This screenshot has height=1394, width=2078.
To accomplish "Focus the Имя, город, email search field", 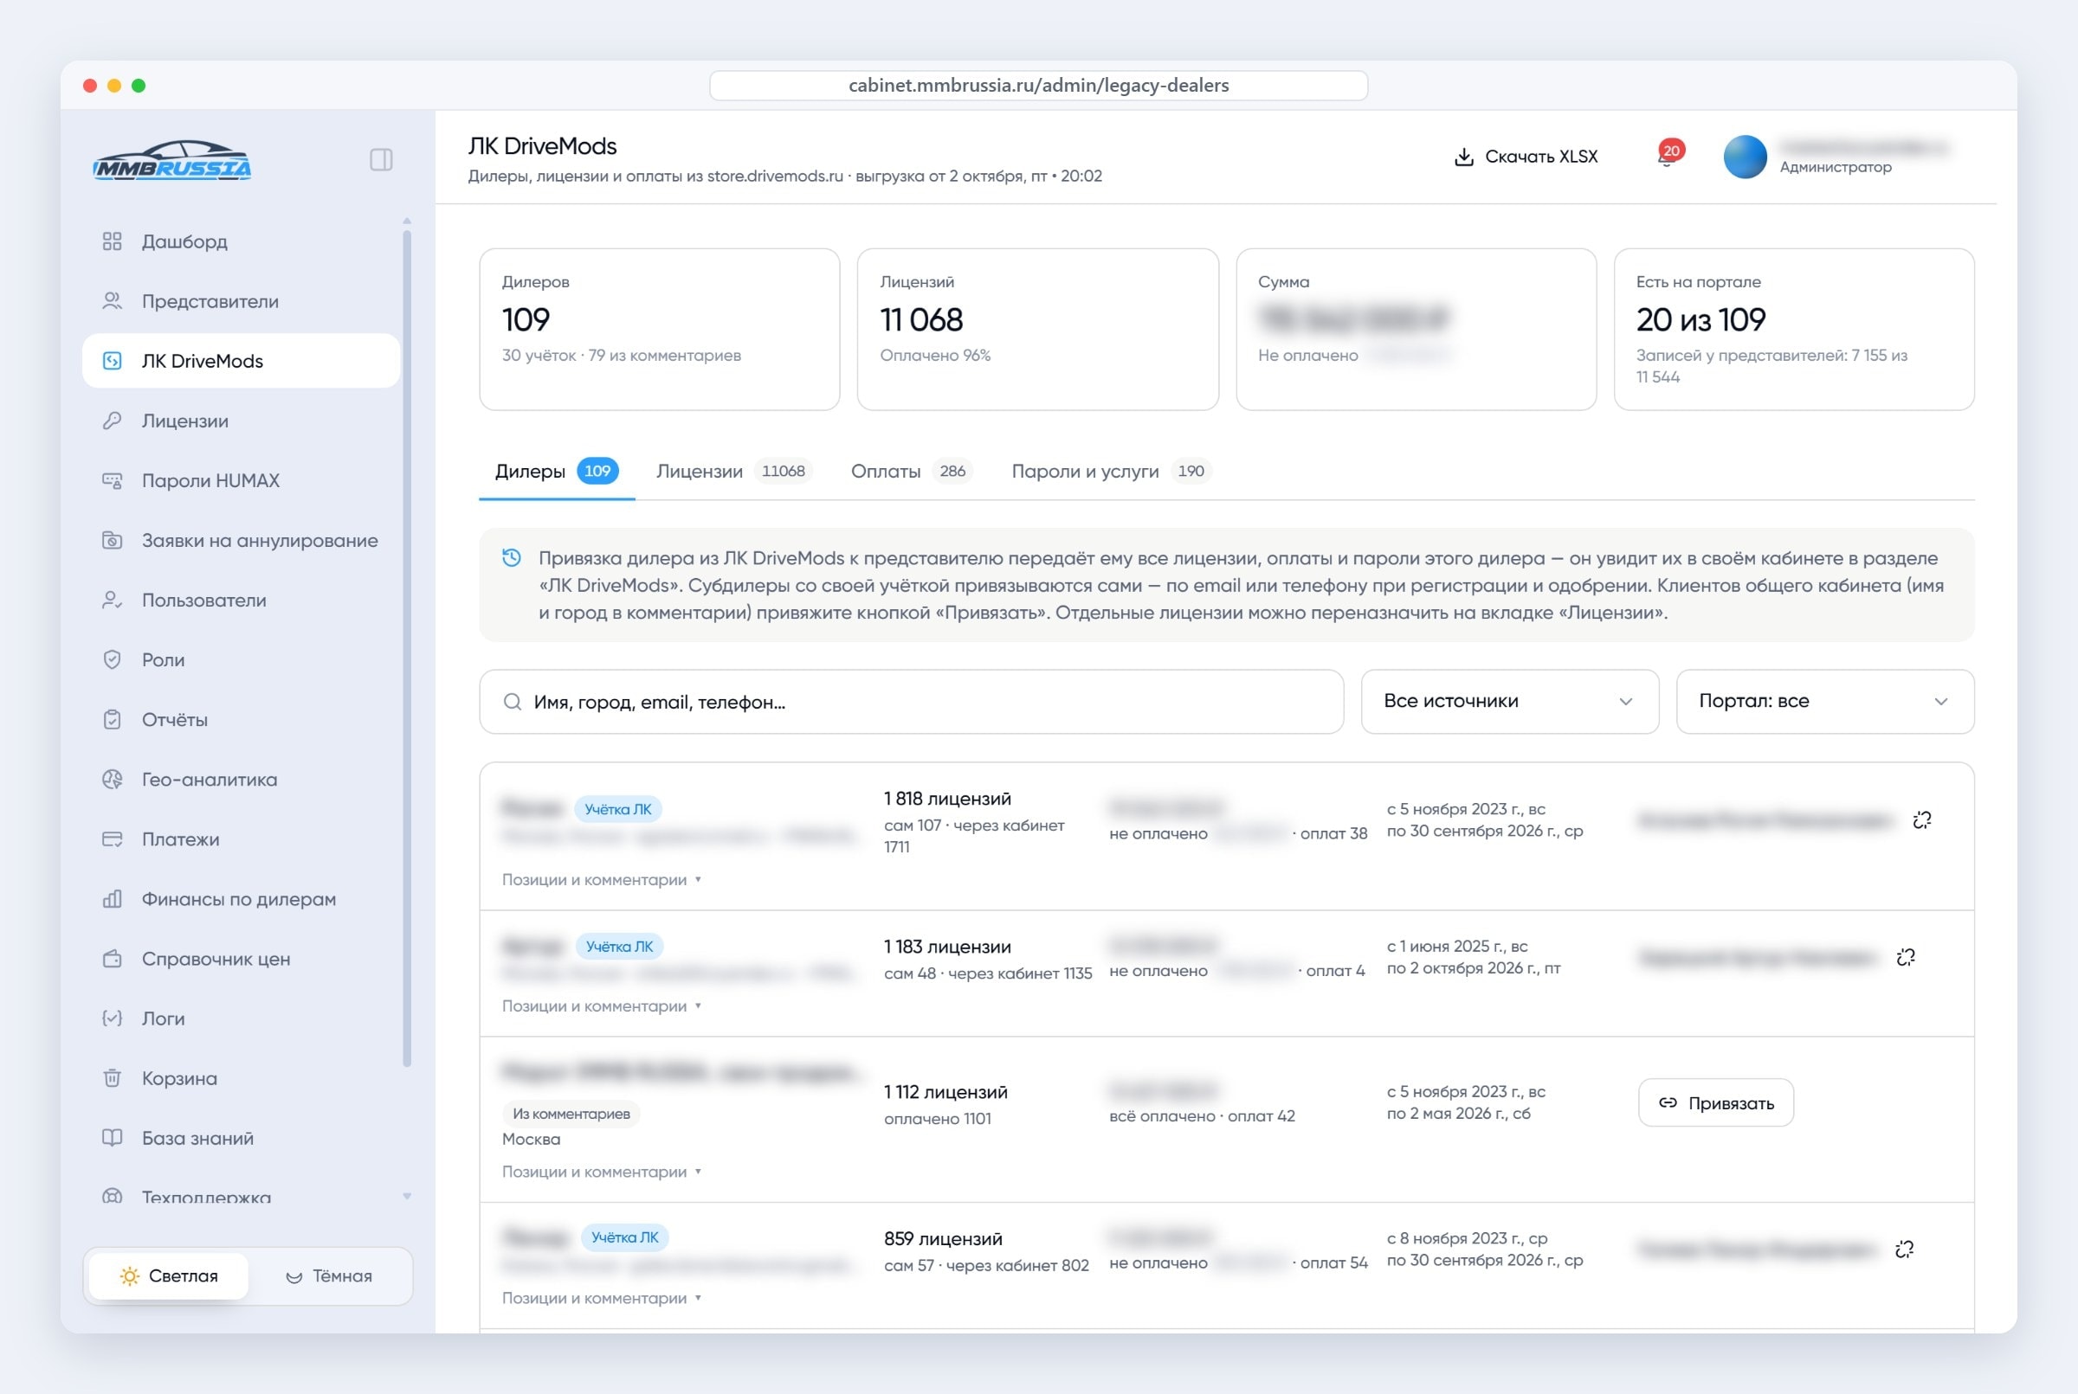I will coord(911,702).
